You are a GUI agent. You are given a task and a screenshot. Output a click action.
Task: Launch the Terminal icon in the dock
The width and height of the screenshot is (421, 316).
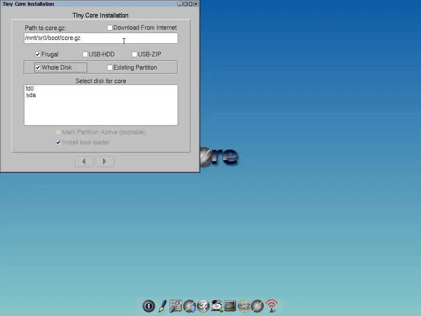coord(230,306)
